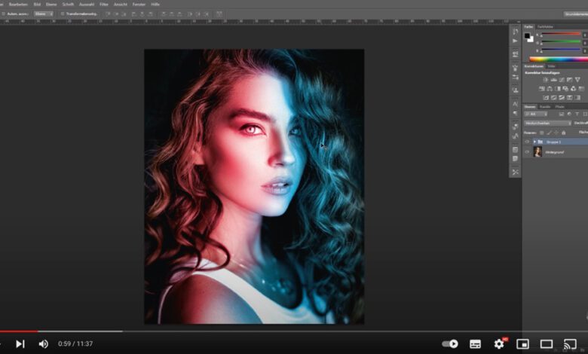Mute the video volume
This screenshot has height=354, width=588.
click(44, 343)
